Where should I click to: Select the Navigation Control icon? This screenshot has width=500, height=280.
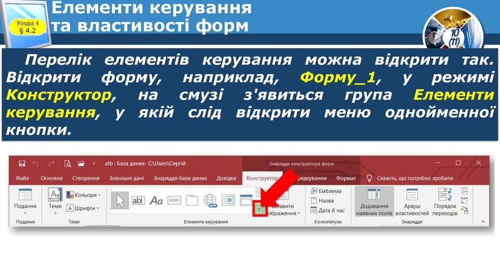click(x=246, y=200)
